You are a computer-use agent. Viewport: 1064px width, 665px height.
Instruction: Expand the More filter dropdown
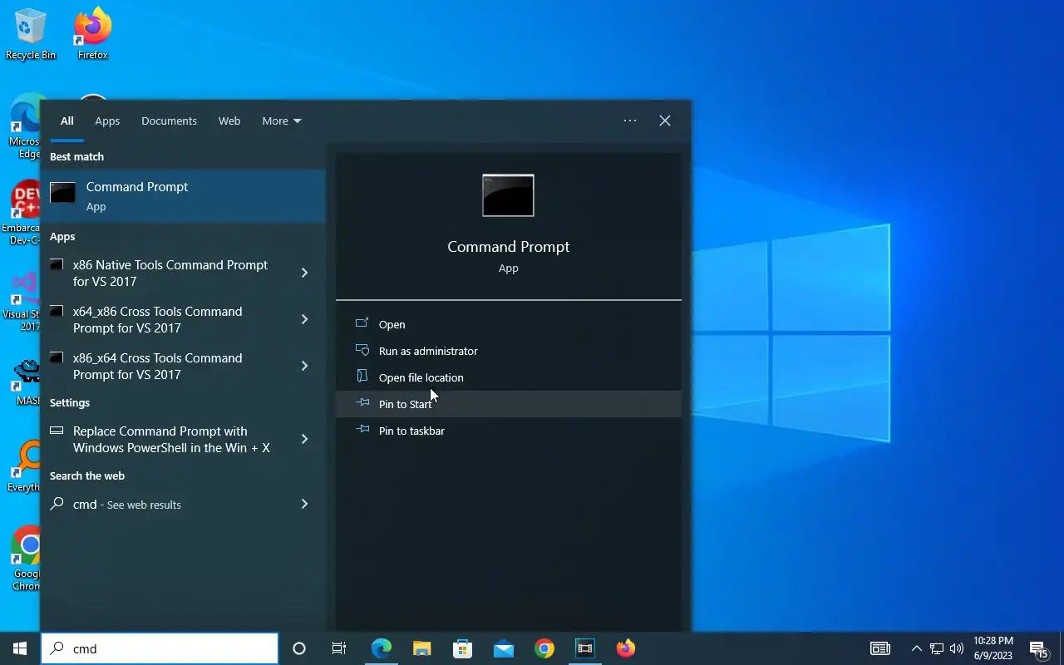pos(281,121)
